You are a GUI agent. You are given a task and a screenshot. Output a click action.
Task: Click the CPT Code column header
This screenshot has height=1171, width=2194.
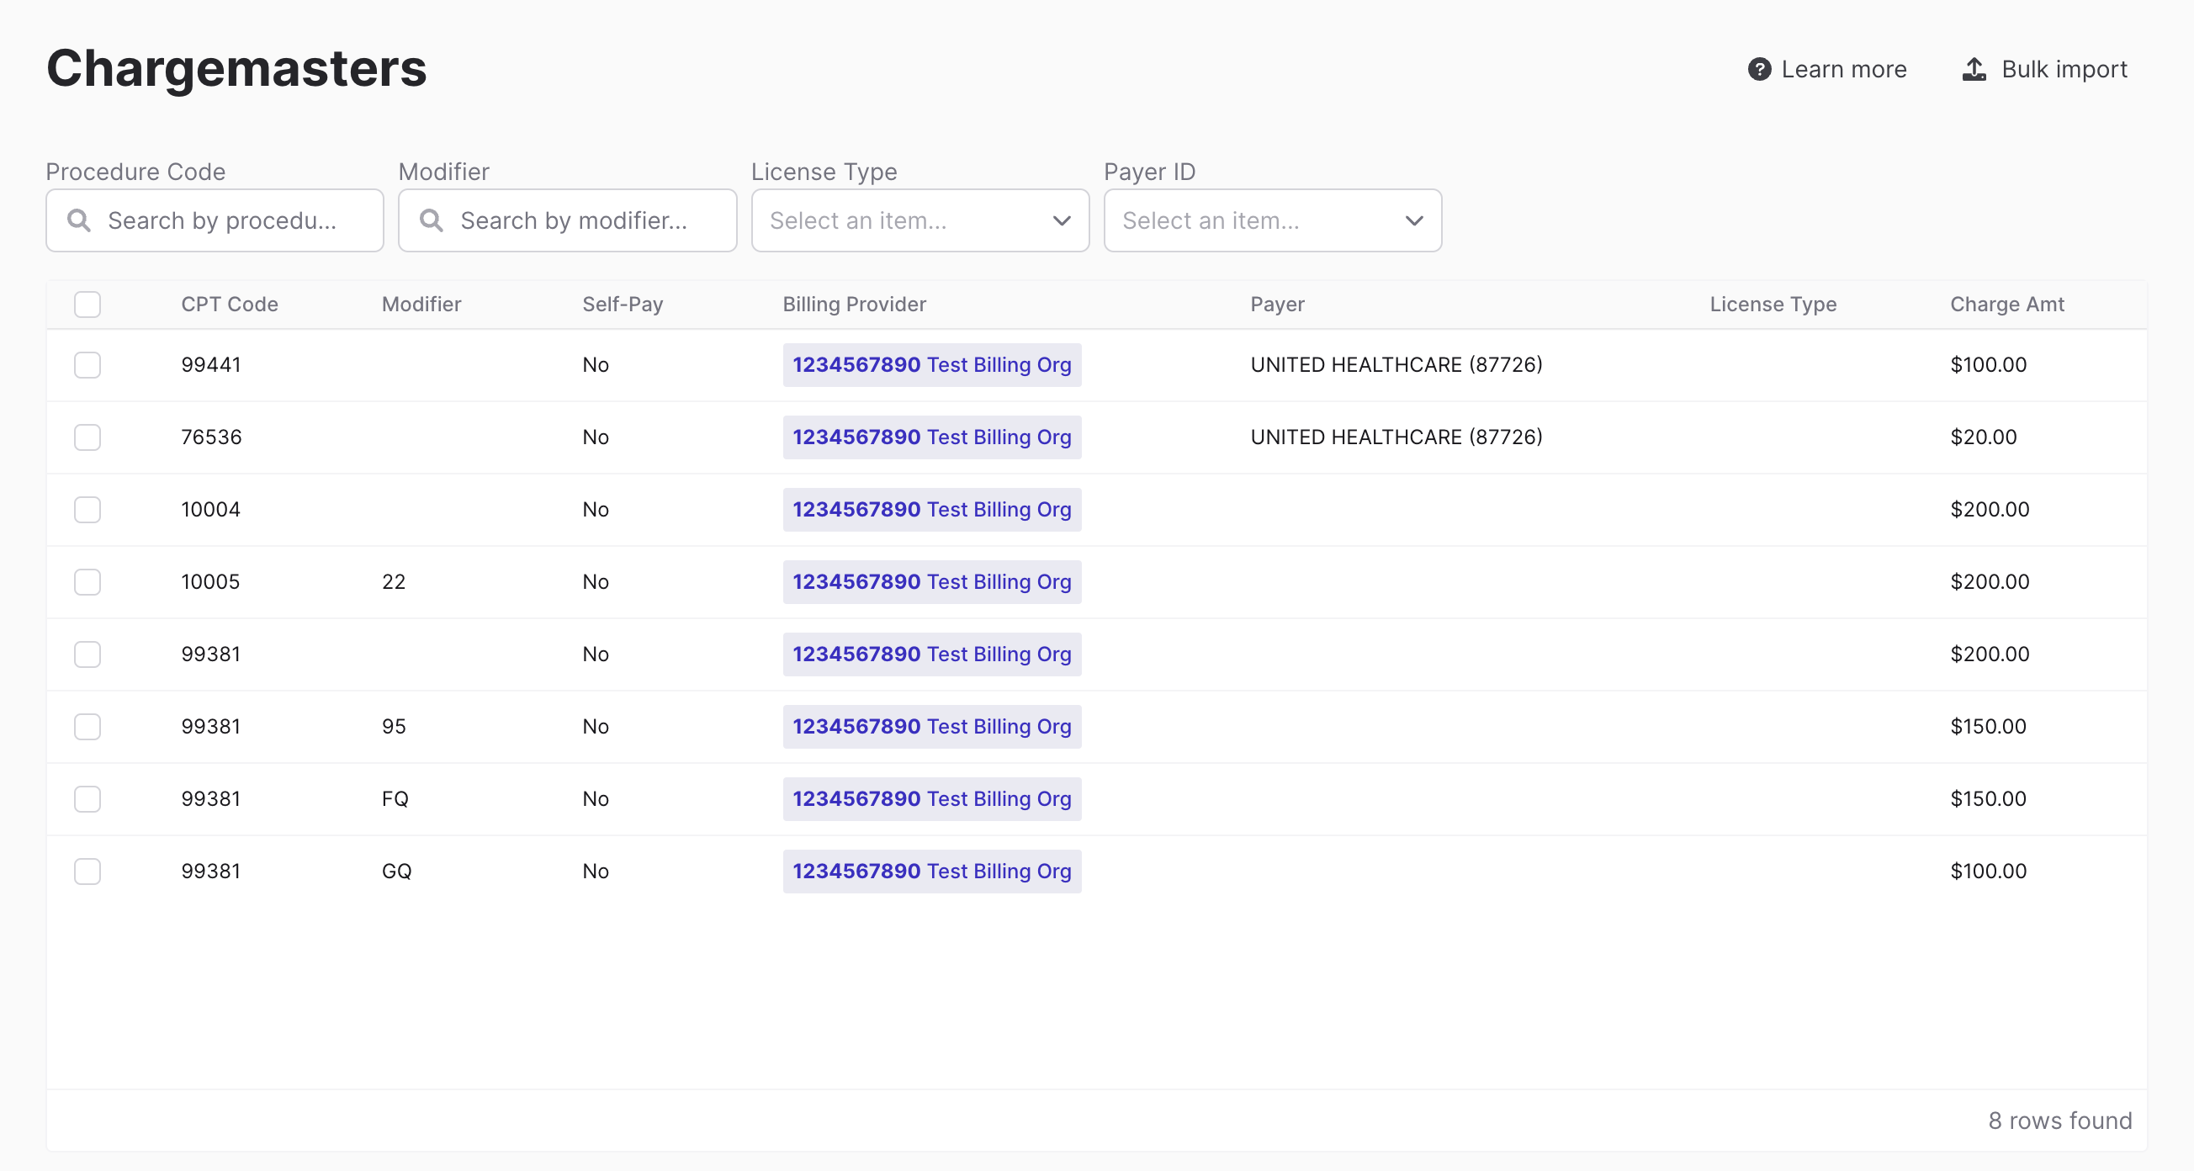tap(229, 304)
